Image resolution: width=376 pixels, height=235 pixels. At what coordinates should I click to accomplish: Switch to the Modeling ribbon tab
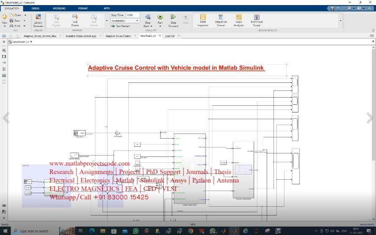coord(59,8)
